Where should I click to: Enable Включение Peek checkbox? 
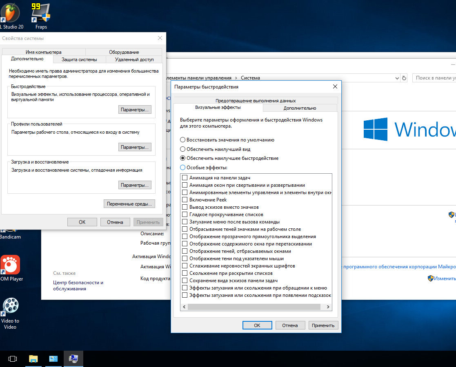(x=185, y=200)
